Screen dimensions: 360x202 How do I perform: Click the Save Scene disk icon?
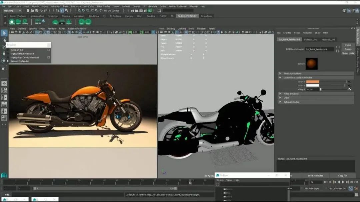(x=37, y=11)
